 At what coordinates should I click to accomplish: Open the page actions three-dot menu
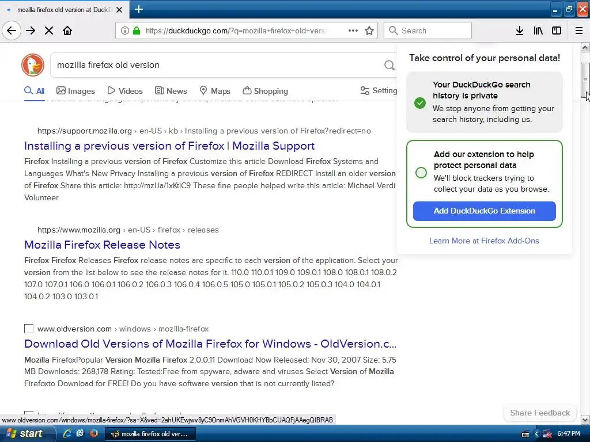(x=353, y=31)
